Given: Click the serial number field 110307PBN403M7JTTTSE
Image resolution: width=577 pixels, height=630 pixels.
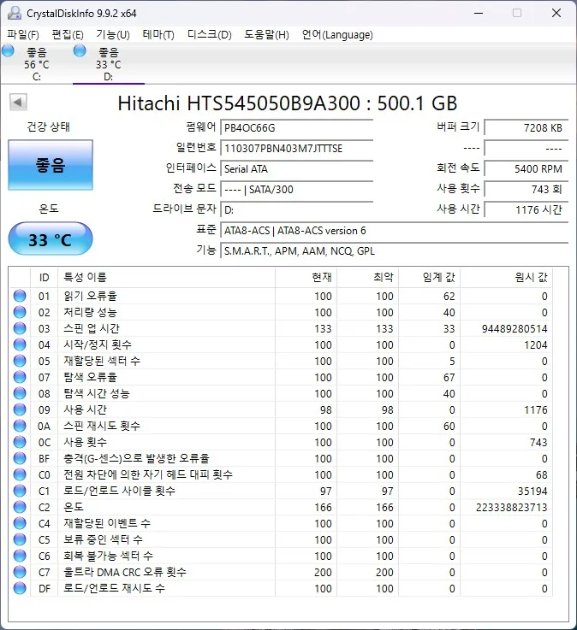Looking at the screenshot, I should [x=296, y=148].
